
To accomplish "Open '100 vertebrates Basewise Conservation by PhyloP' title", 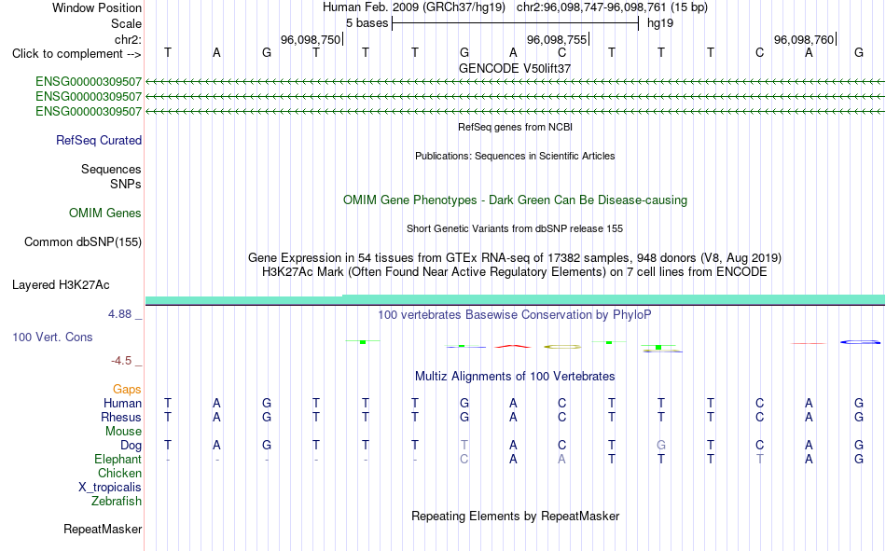I will pos(515,315).
